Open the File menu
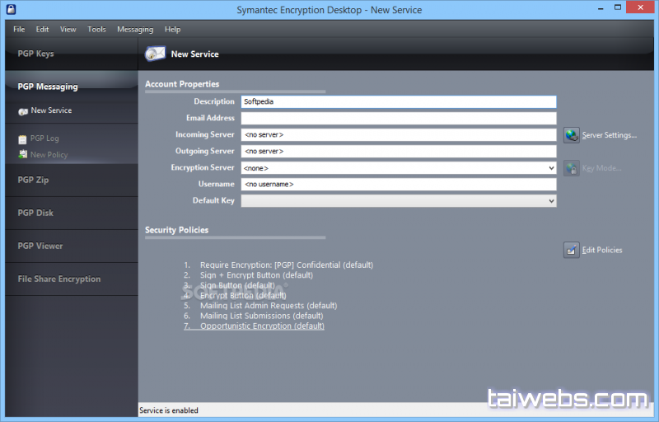This screenshot has height=422, width=659. click(19, 30)
